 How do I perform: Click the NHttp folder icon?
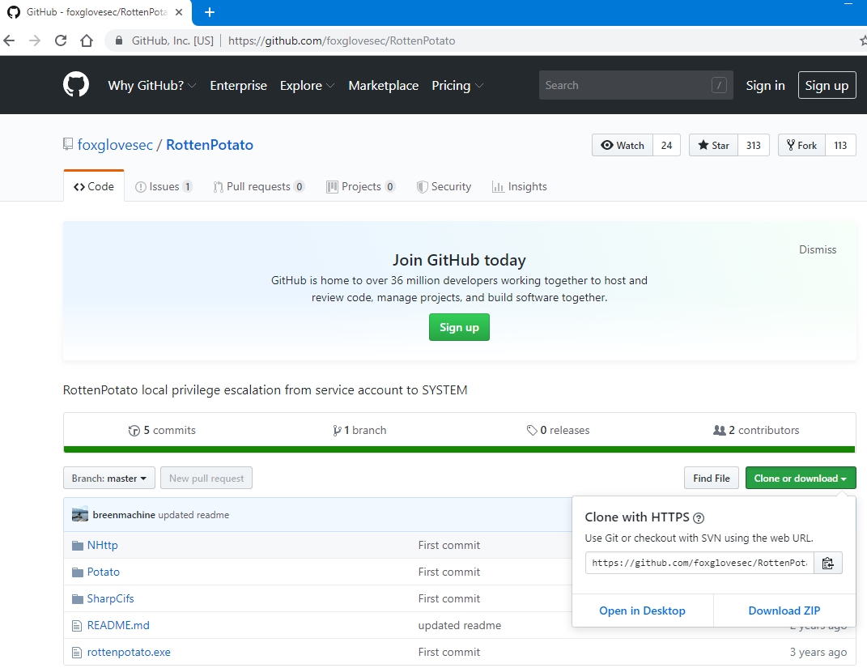coord(78,546)
